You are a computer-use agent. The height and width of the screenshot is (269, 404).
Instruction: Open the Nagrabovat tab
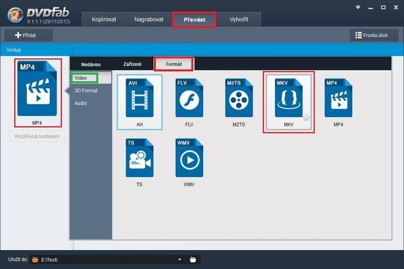pos(149,20)
